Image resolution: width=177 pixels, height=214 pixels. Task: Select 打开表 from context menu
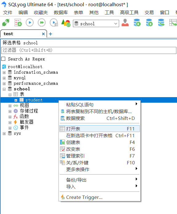click(x=100, y=129)
